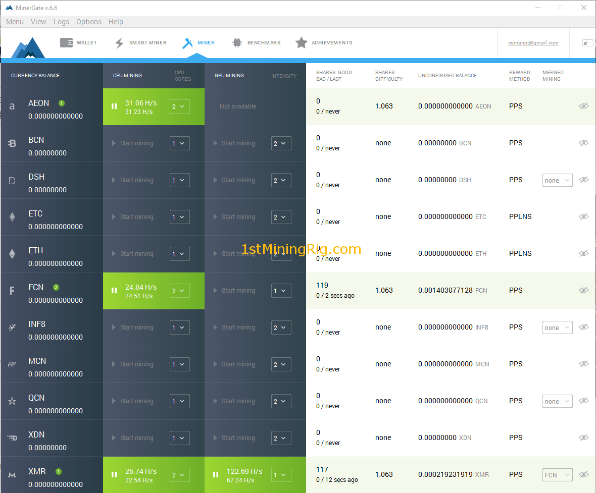Toggle visibility of the ETH row

point(583,253)
